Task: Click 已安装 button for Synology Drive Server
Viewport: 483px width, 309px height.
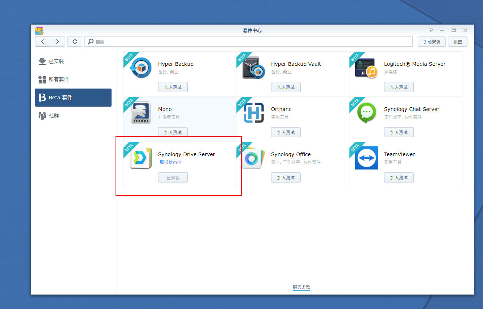Action: (173, 177)
